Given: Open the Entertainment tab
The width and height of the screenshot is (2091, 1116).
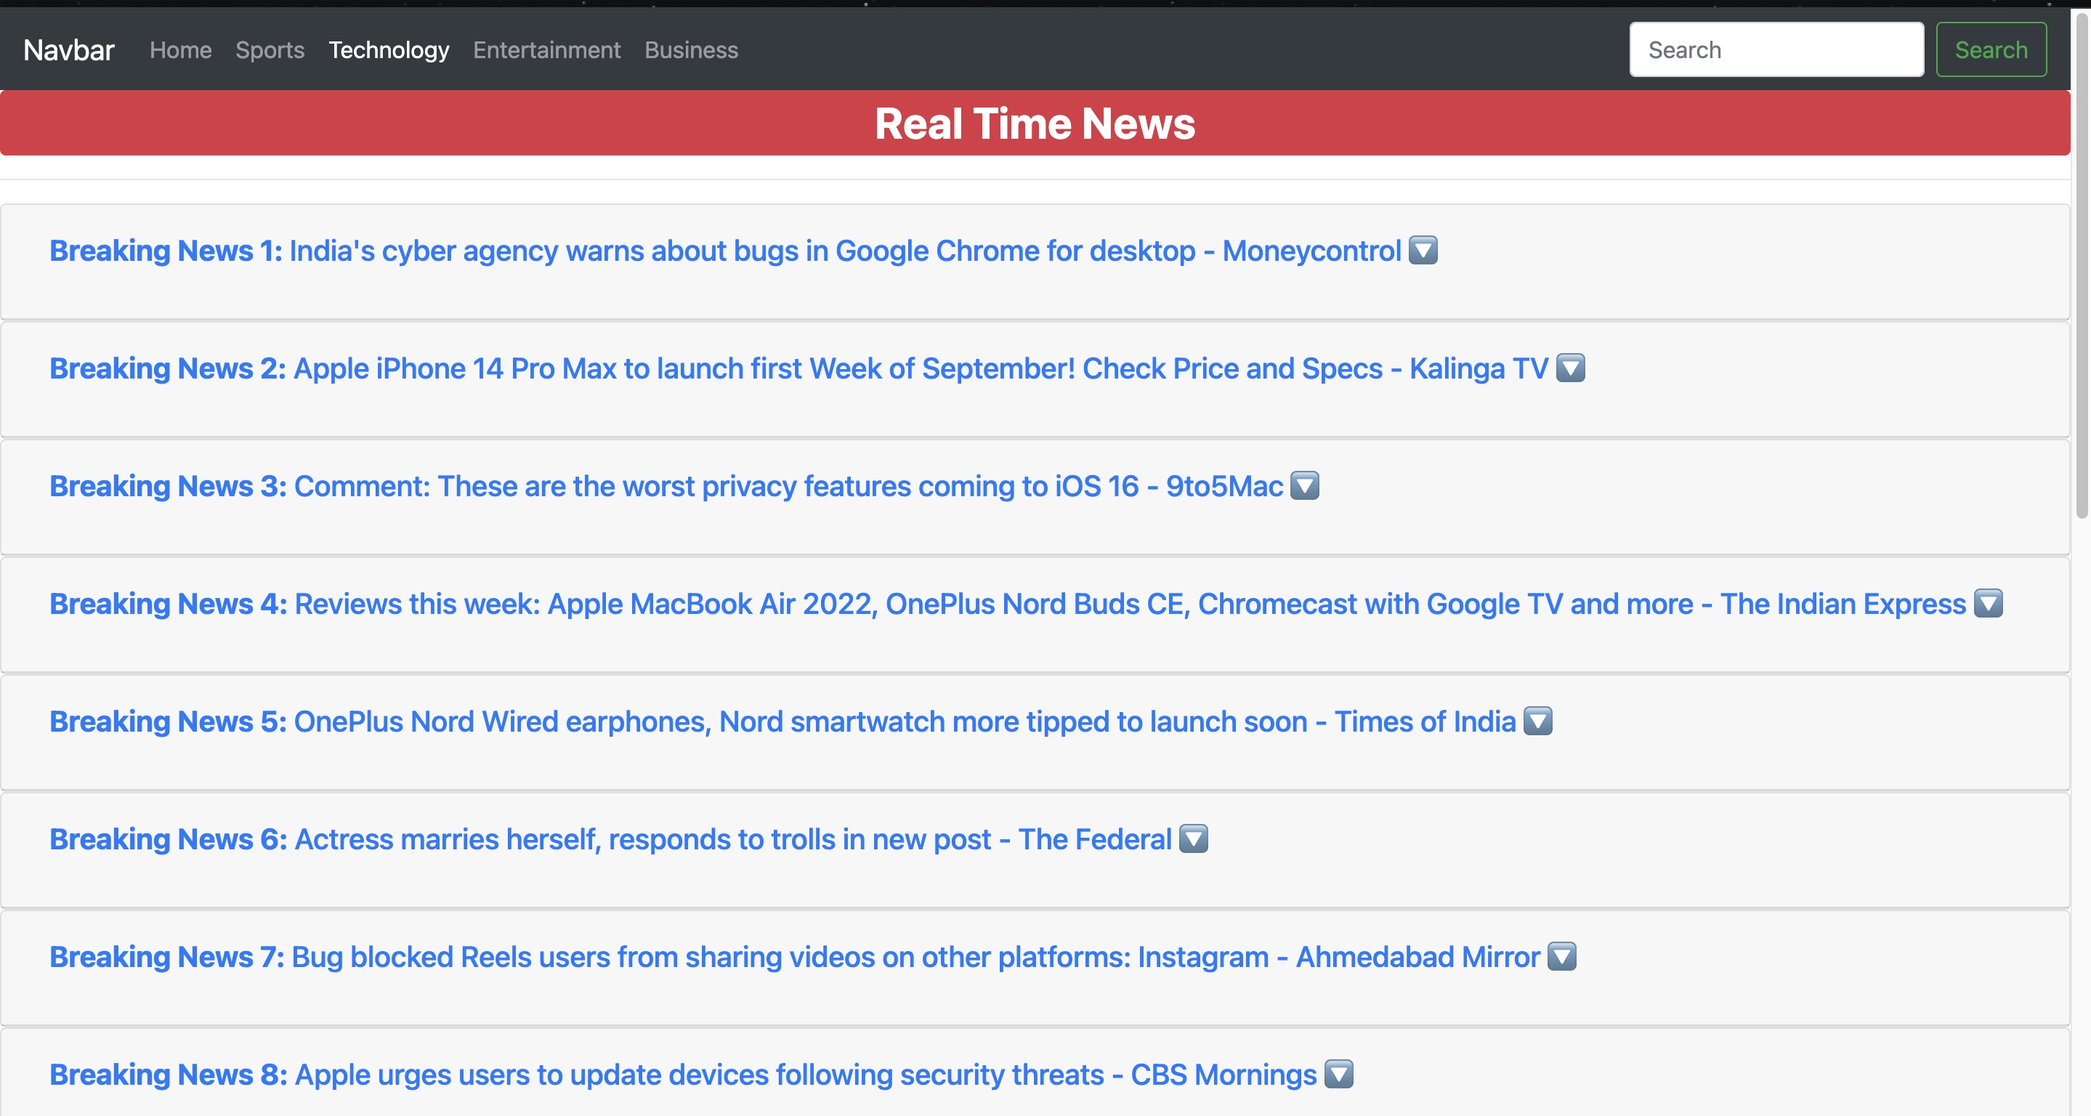Looking at the screenshot, I should (546, 49).
